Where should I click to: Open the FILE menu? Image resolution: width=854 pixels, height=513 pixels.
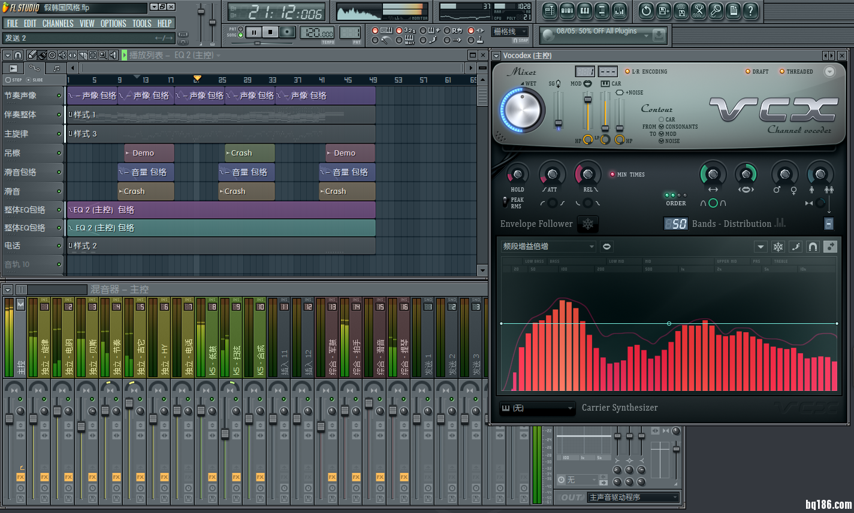13,23
